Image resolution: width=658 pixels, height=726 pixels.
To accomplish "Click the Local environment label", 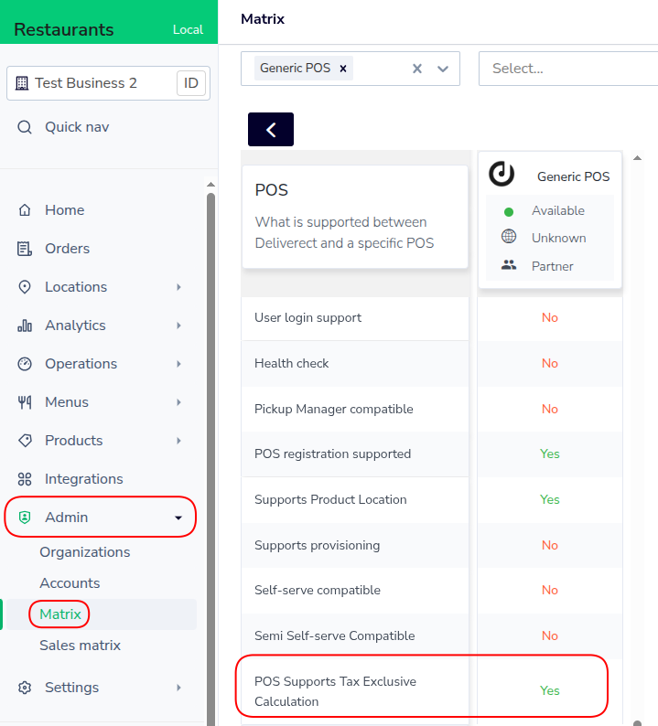I will tap(188, 29).
